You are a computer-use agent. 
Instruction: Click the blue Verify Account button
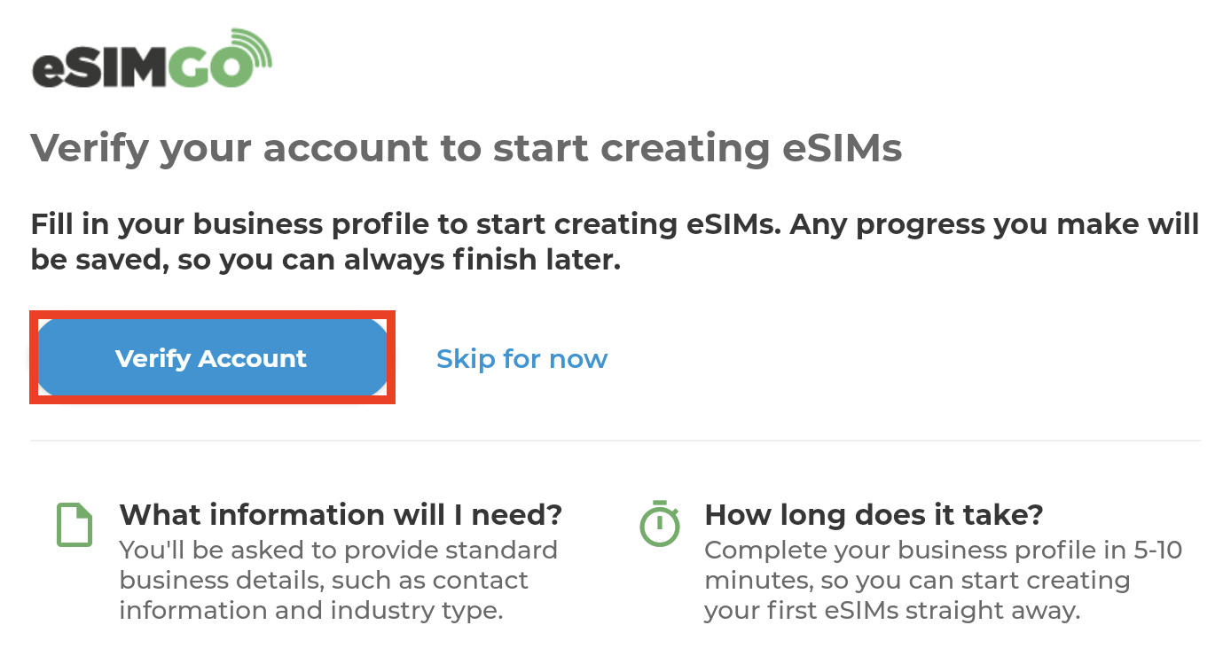tap(212, 357)
